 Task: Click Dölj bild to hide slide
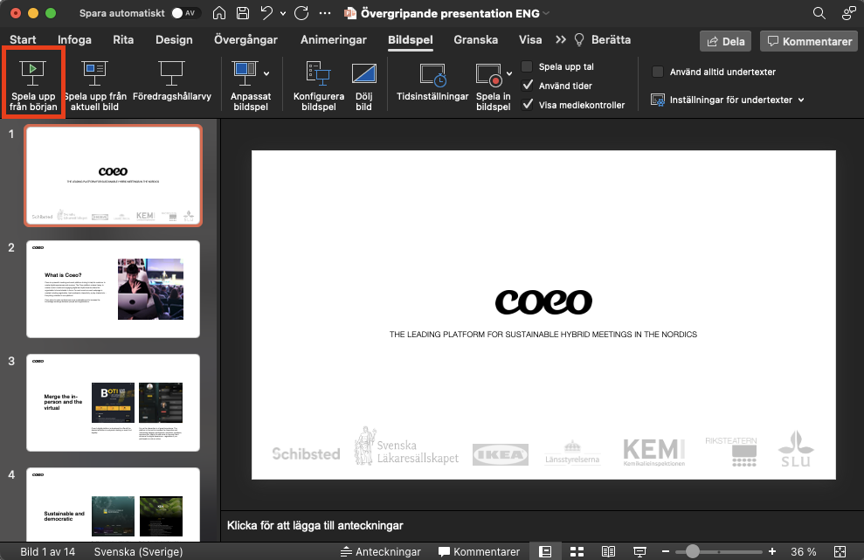(363, 86)
